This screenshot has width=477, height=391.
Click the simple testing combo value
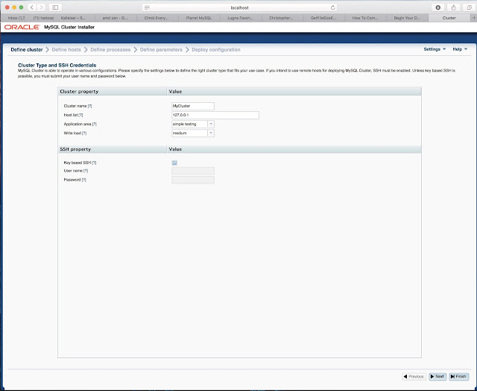[x=189, y=124]
